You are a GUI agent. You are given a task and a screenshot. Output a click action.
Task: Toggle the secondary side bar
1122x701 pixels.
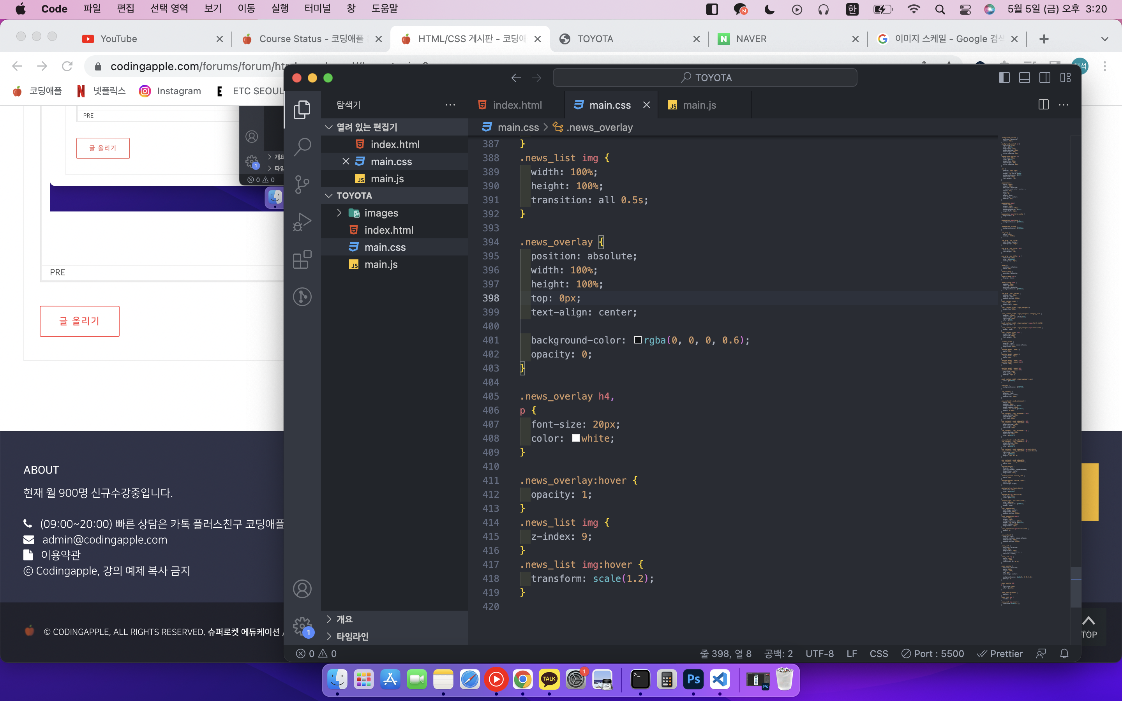tap(1044, 78)
